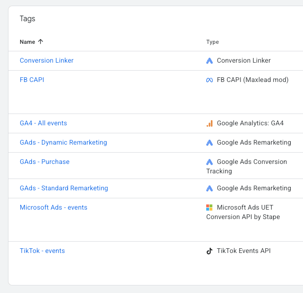
Task: Click TikTok logo icon in TikTok row
Action: (210, 251)
